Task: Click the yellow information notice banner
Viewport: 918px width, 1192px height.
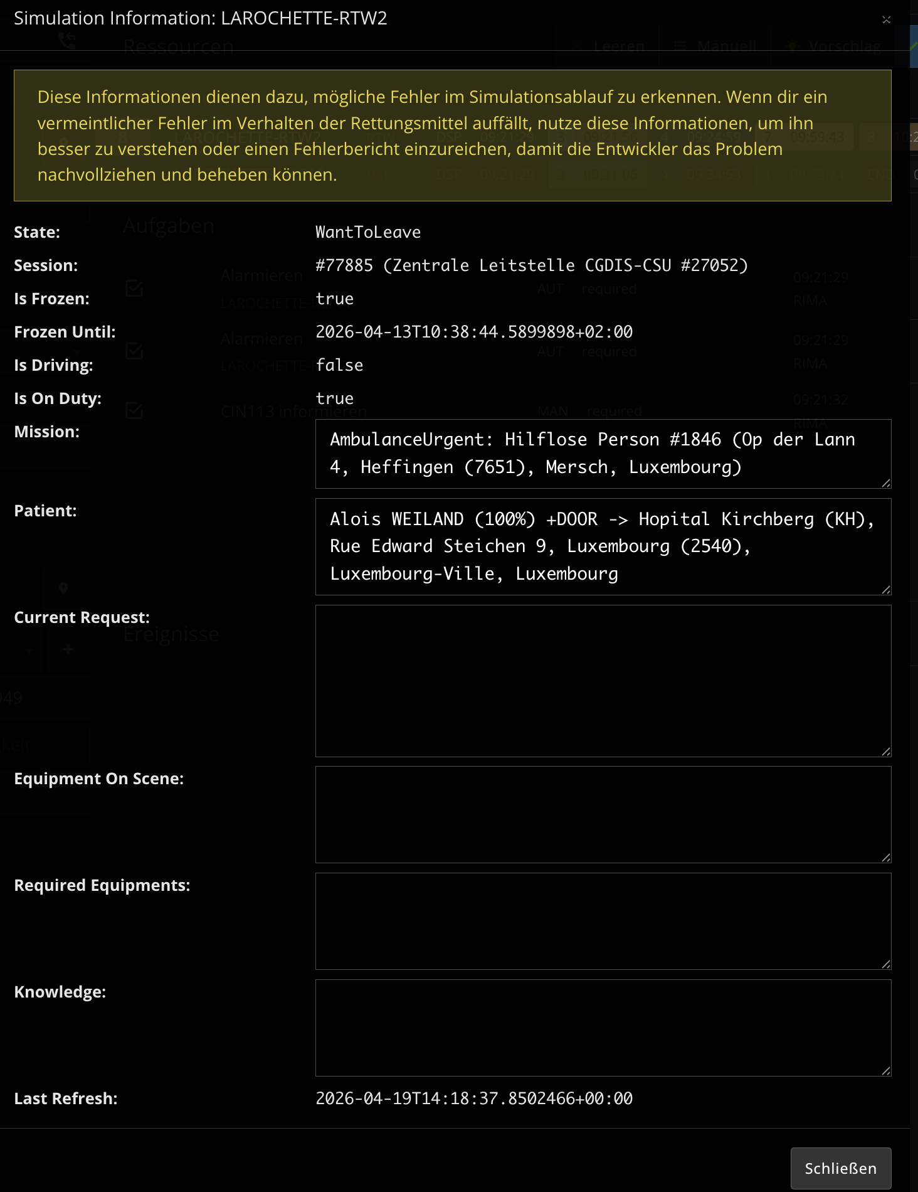Action: 452,136
